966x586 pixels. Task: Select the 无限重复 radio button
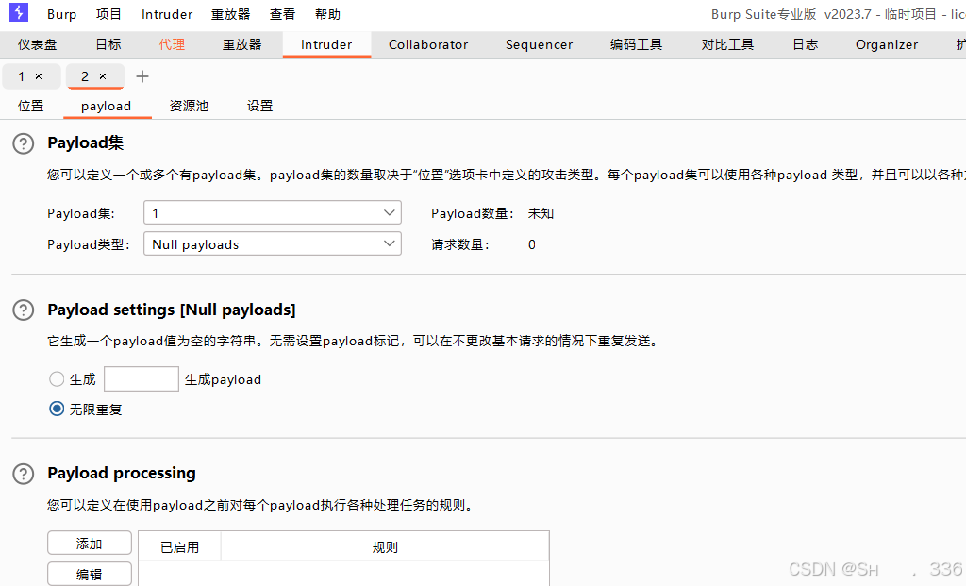pos(57,409)
